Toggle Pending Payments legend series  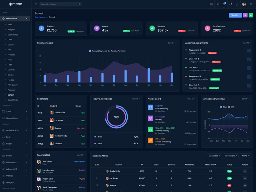117,51
